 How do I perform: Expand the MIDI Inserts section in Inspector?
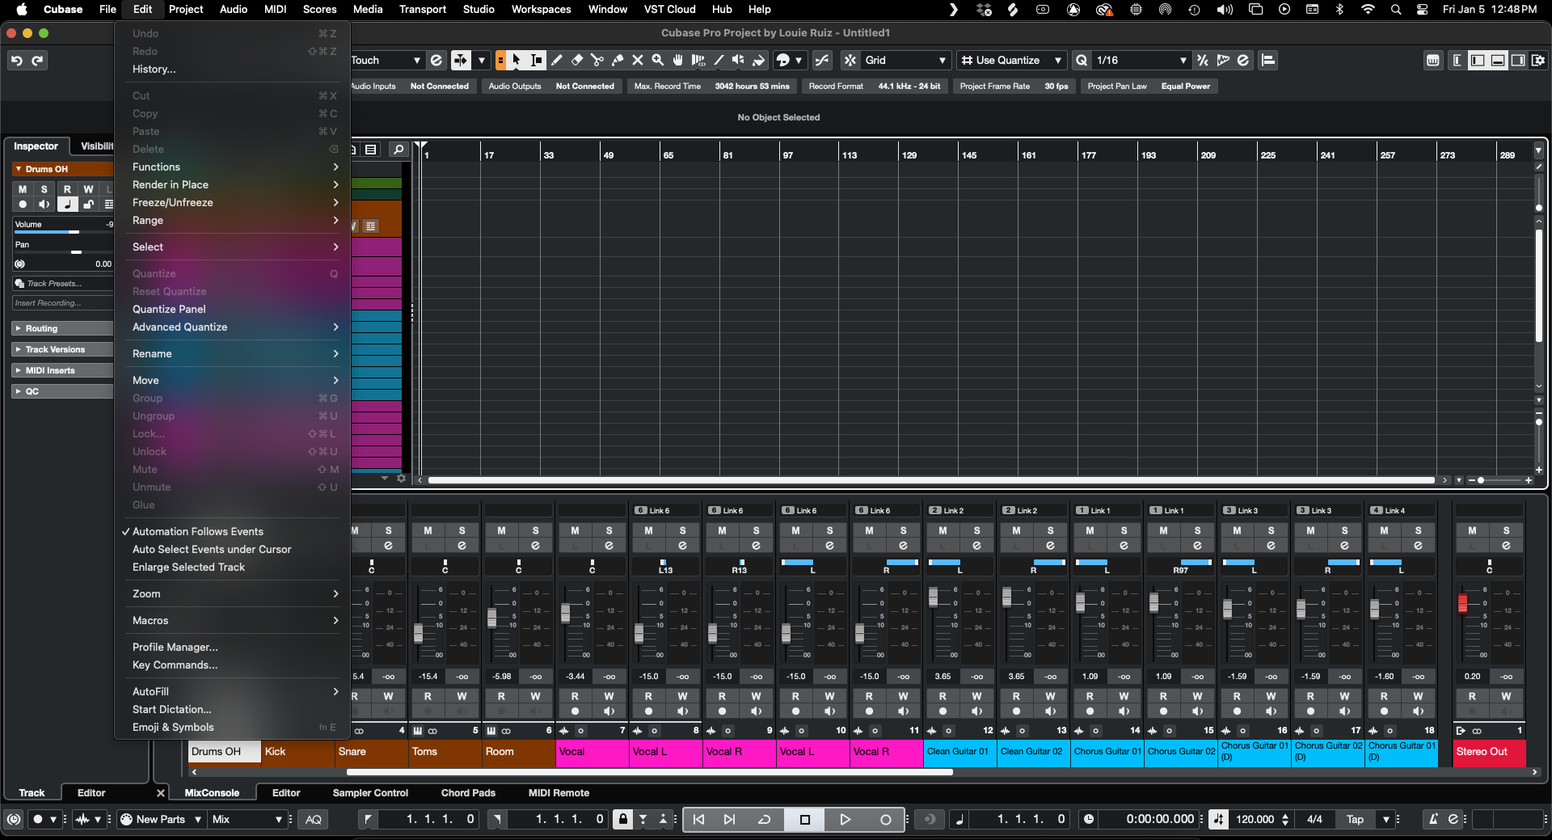(x=62, y=370)
